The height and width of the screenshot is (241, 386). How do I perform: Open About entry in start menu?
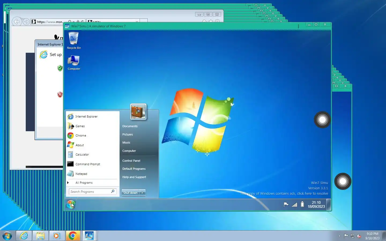pos(92,145)
